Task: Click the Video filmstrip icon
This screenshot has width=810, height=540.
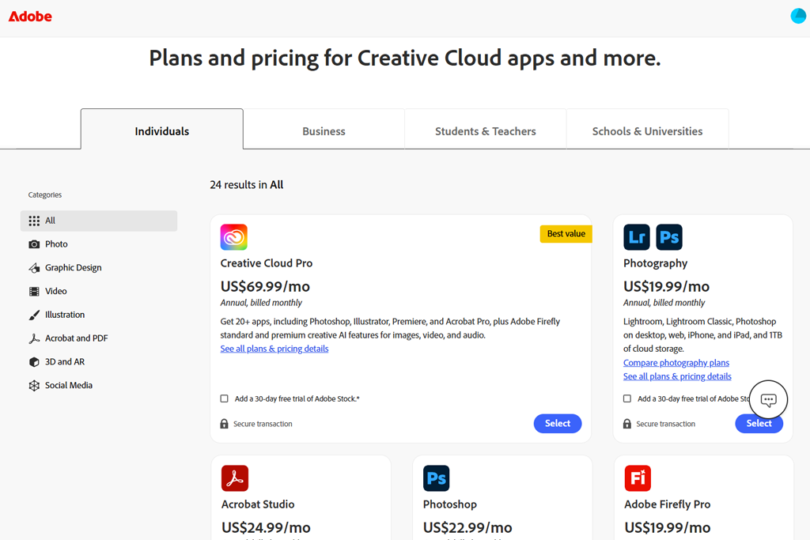Action: coord(34,291)
